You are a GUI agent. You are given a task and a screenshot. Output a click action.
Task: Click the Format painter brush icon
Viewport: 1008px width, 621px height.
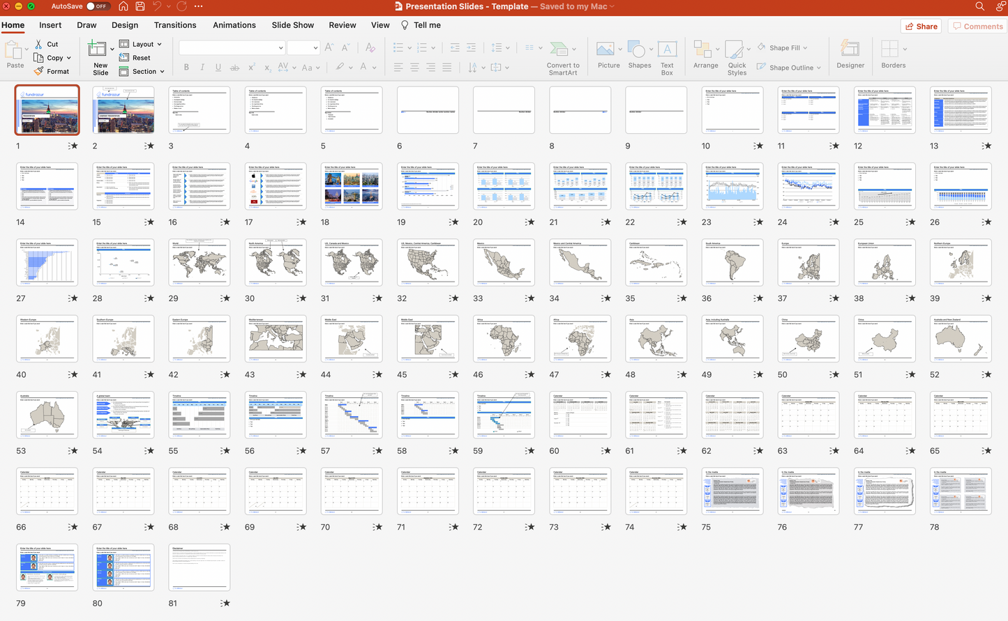click(x=39, y=71)
